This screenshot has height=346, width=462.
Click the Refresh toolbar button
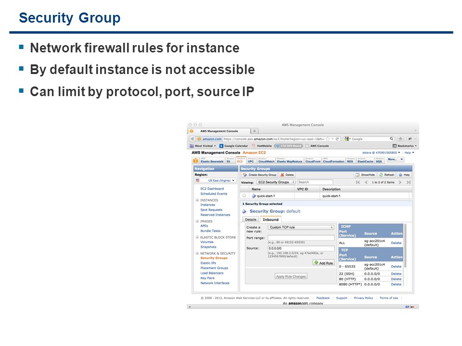[x=386, y=175]
